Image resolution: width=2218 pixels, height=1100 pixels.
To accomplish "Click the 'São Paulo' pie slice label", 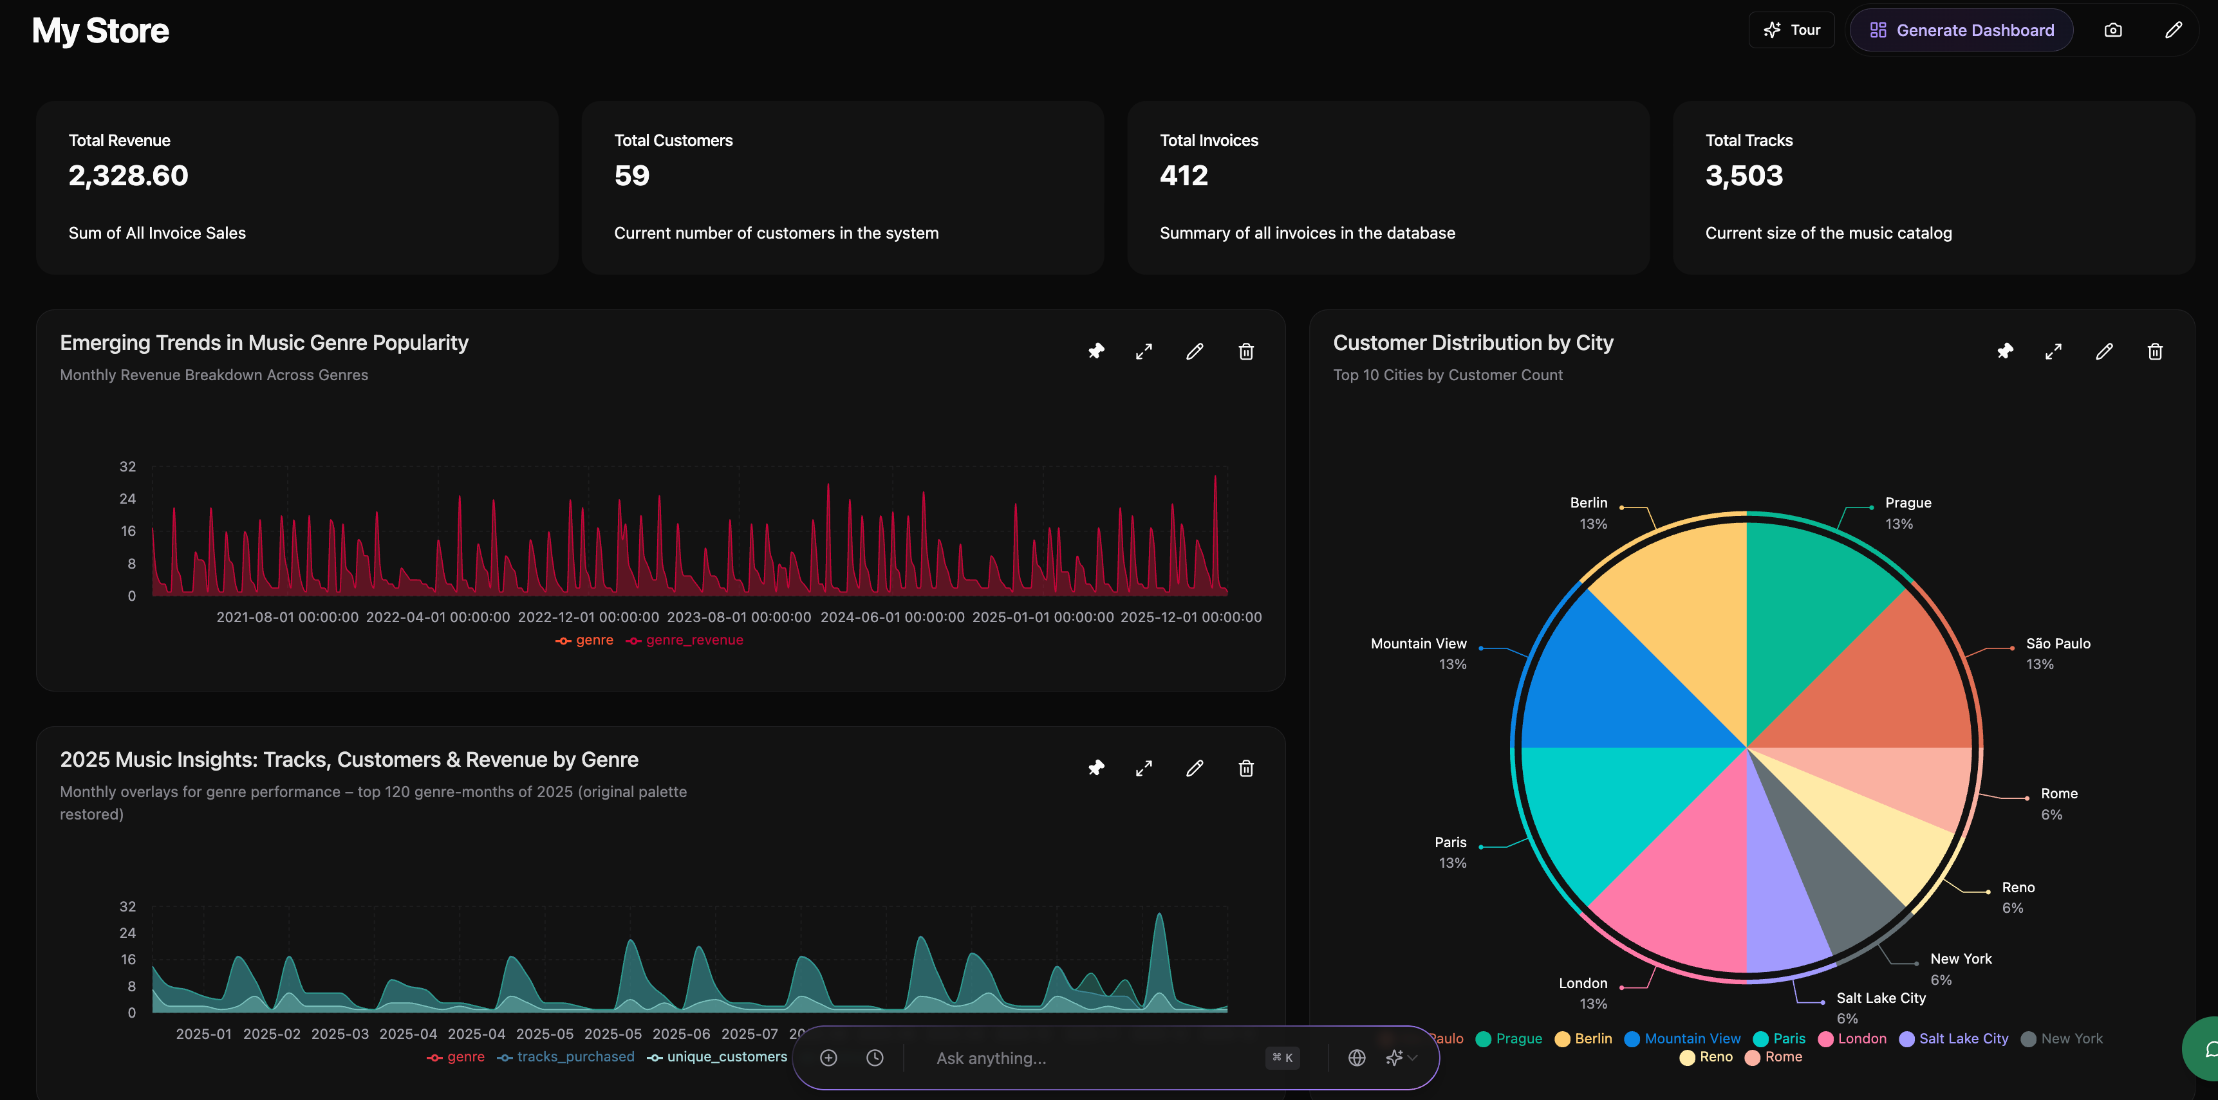I will (2058, 644).
